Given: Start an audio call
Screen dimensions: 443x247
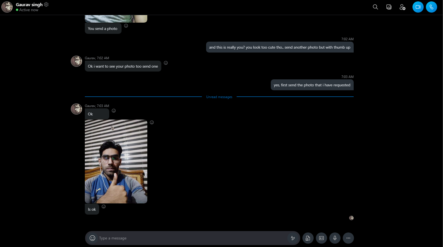Looking at the screenshot, I should click(x=431, y=7).
